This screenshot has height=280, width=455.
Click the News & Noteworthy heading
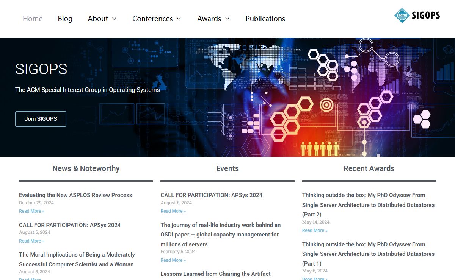click(x=86, y=169)
